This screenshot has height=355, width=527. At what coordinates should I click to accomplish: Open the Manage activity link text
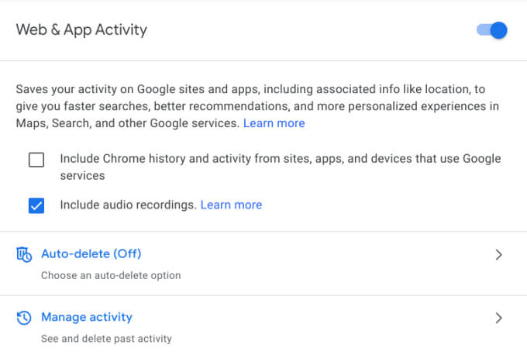pos(86,317)
